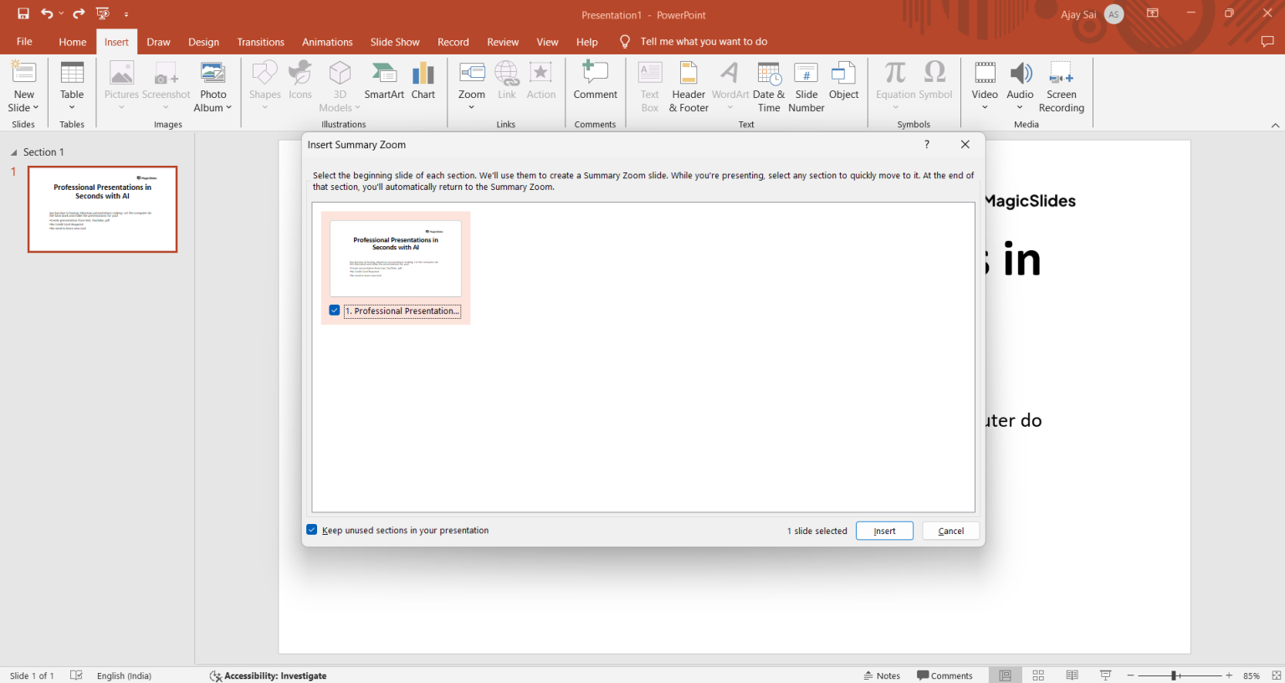The height and width of the screenshot is (683, 1285).
Task: Switch to the Design tab
Action: point(203,42)
